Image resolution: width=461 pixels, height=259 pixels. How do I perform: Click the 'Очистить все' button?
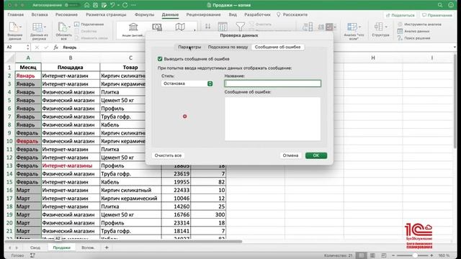click(168, 155)
